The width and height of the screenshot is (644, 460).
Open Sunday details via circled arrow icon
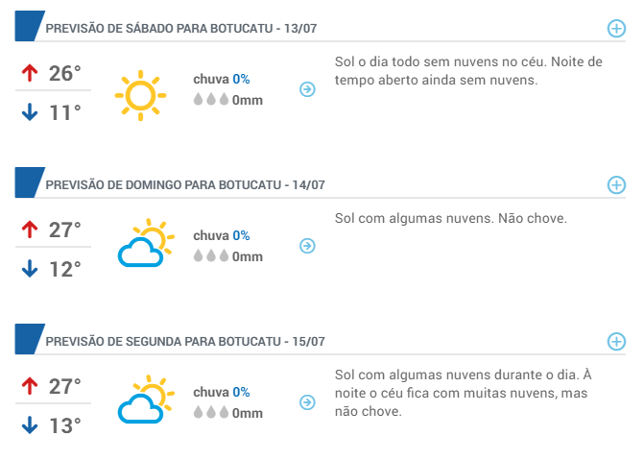pyautogui.click(x=307, y=246)
